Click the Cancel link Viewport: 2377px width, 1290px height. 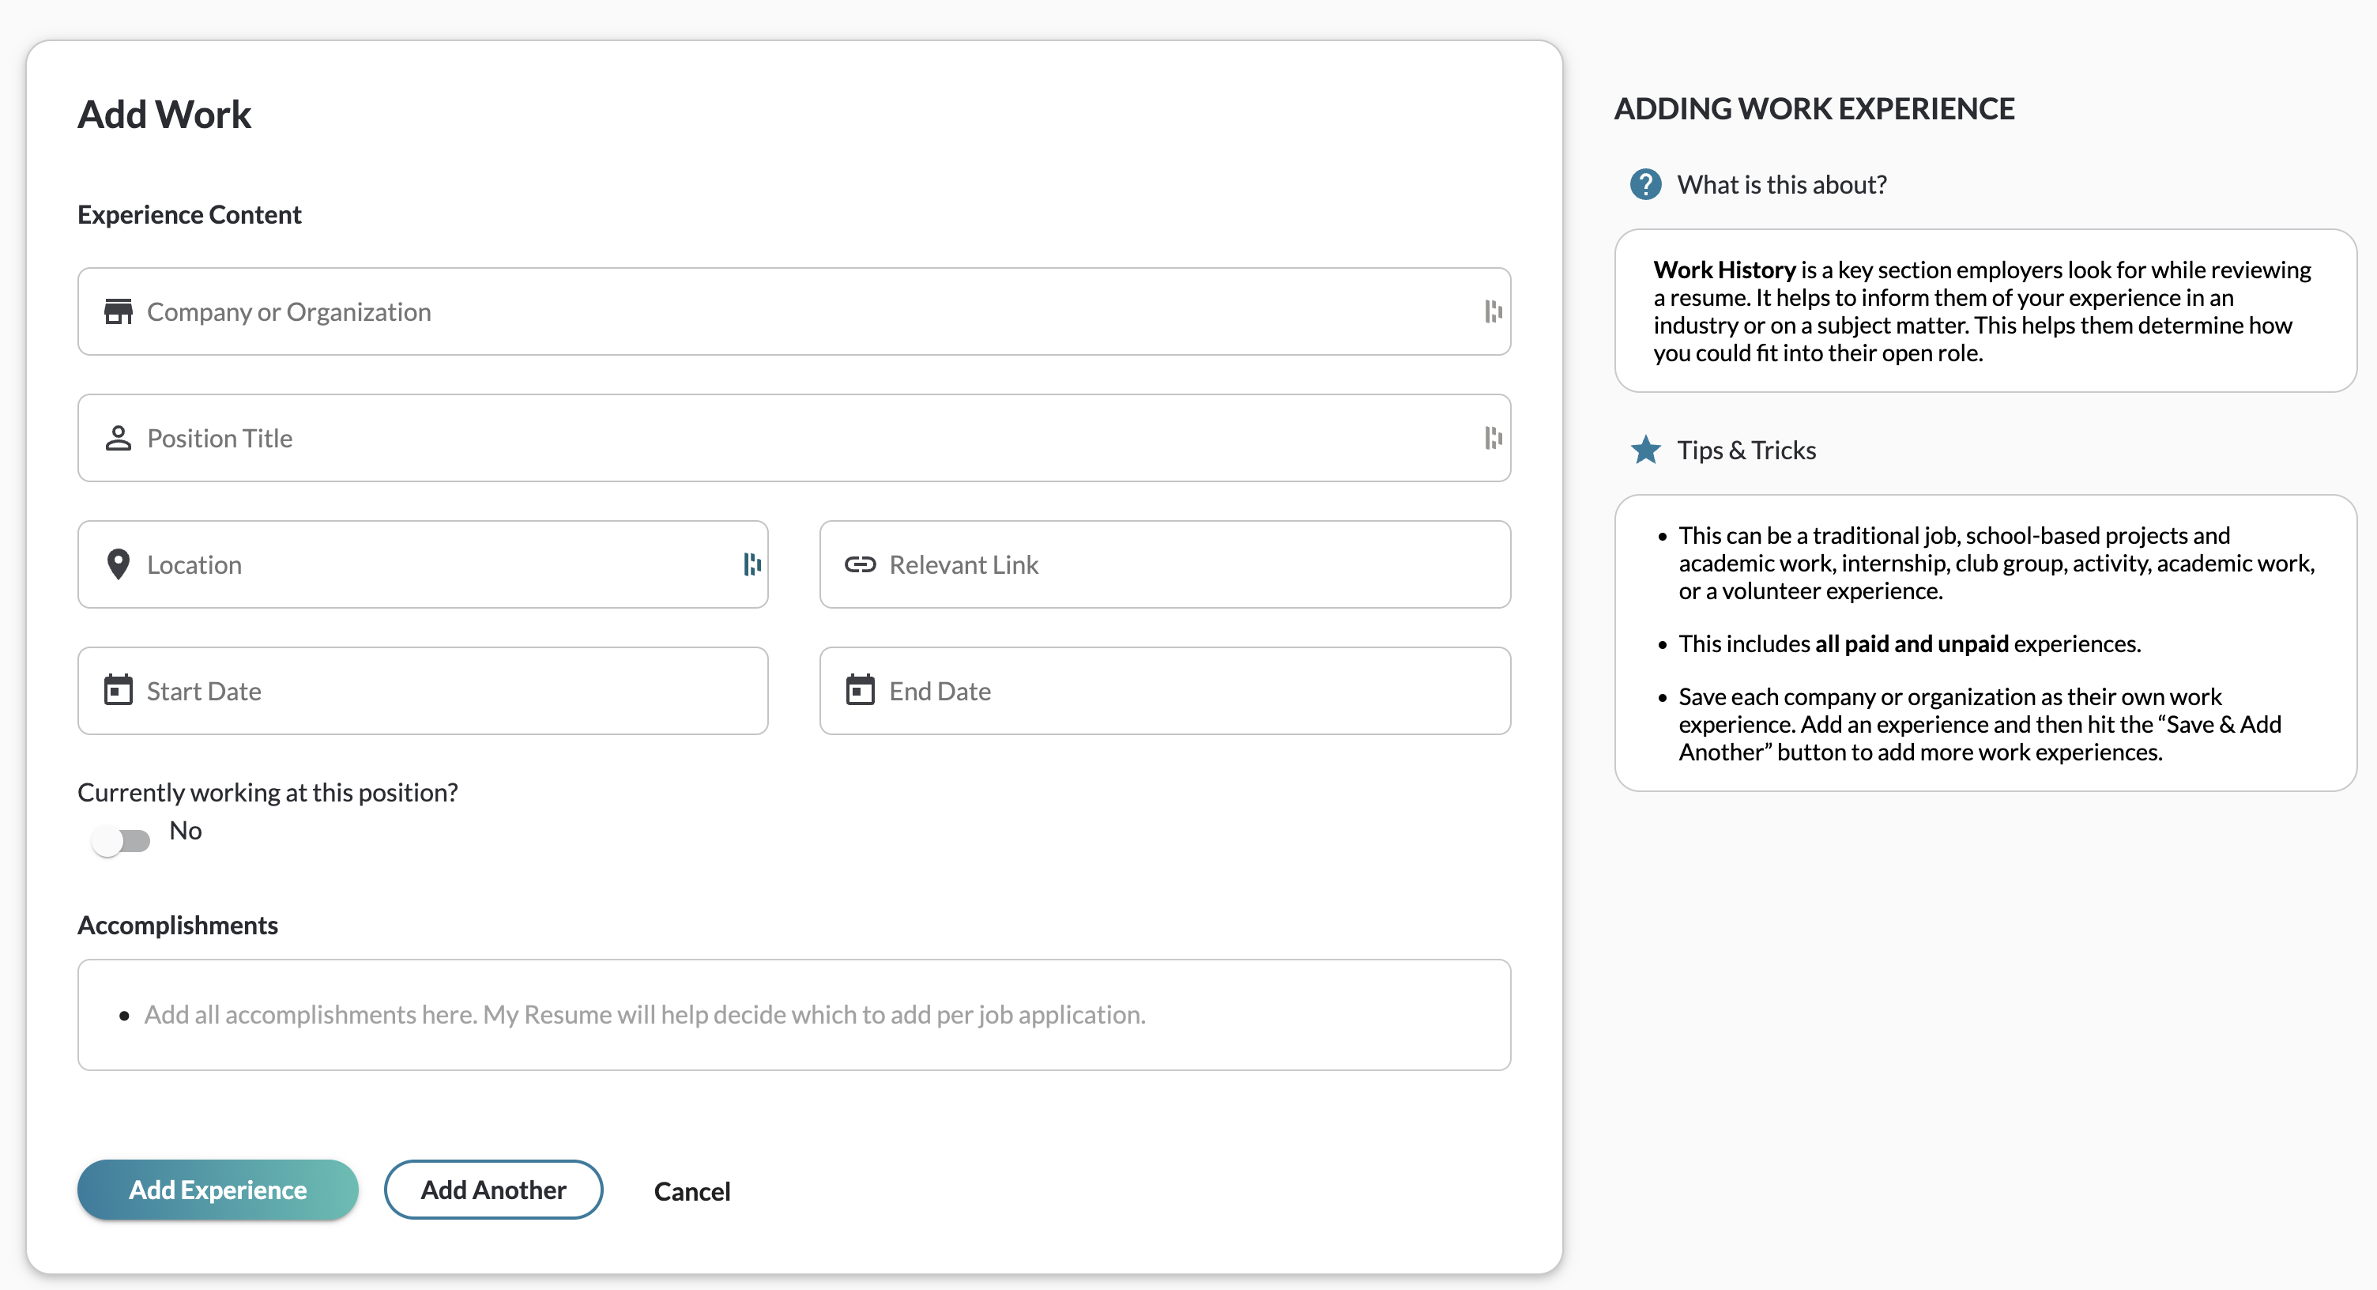[x=691, y=1191]
